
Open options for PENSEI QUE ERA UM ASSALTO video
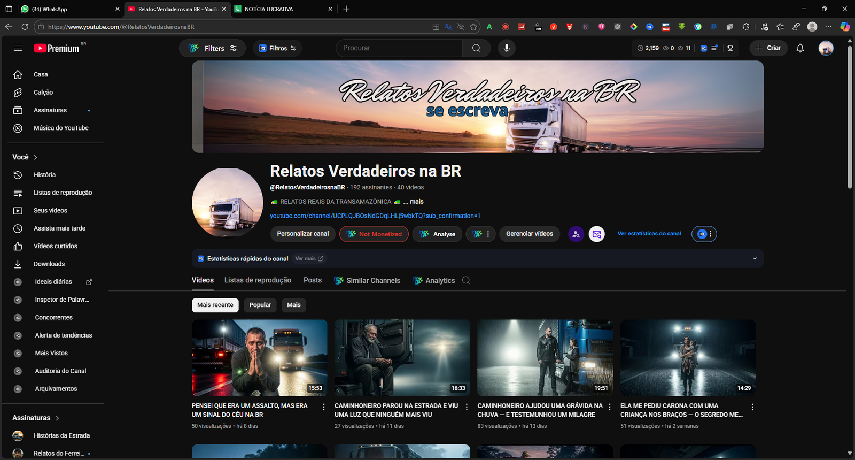[324, 407]
